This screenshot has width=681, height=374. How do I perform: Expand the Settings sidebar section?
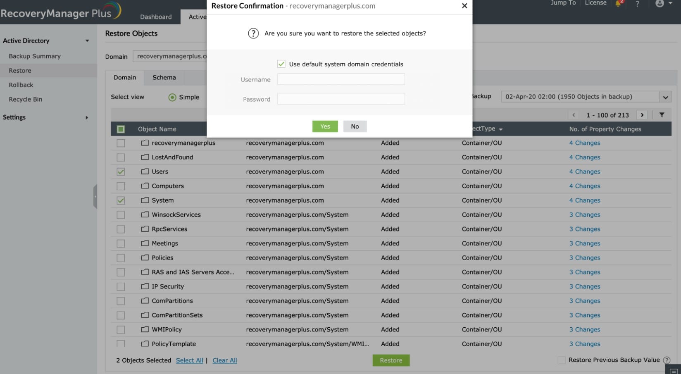coord(87,117)
